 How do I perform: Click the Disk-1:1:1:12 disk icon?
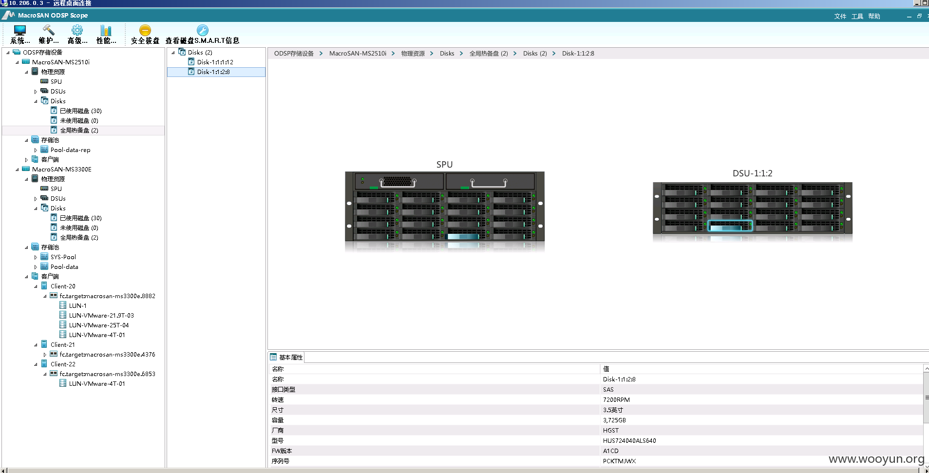click(191, 62)
